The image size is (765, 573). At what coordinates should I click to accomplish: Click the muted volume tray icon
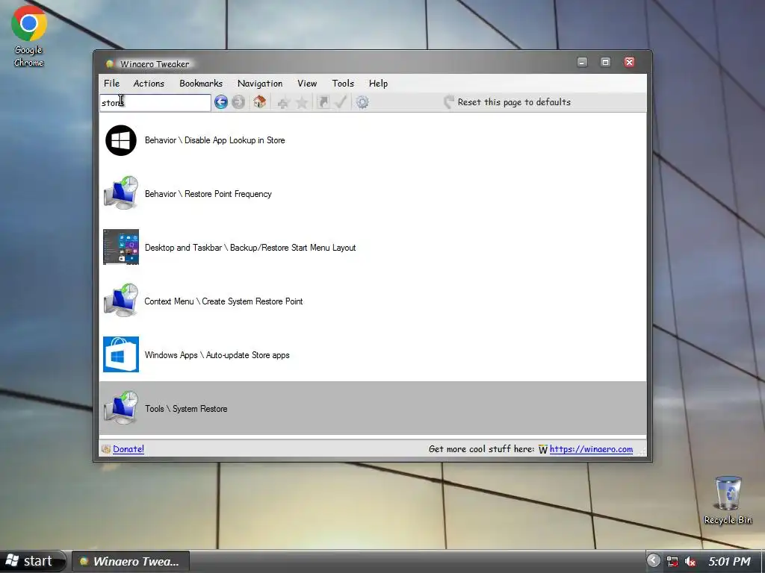(x=690, y=561)
